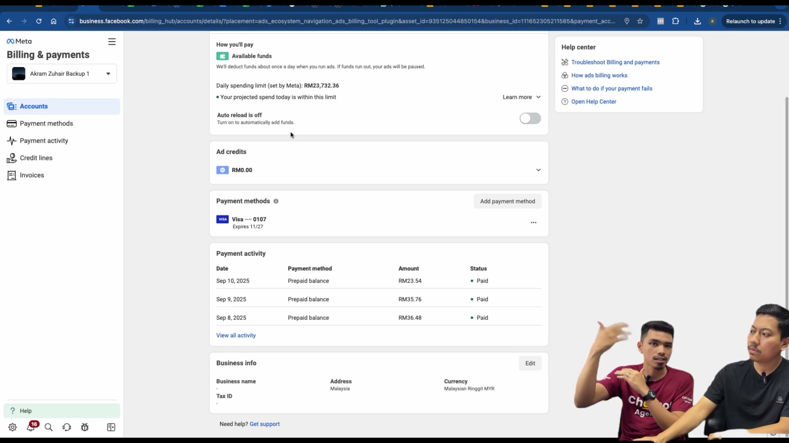The image size is (789, 443).
Task: Open Troubleshoot Billing and payments link
Action: tap(615, 62)
